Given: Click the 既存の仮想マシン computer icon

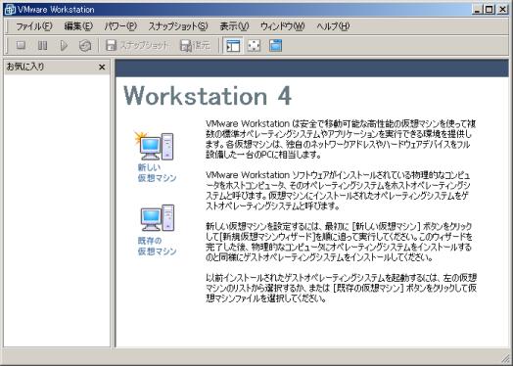Looking at the screenshot, I should click(158, 217).
